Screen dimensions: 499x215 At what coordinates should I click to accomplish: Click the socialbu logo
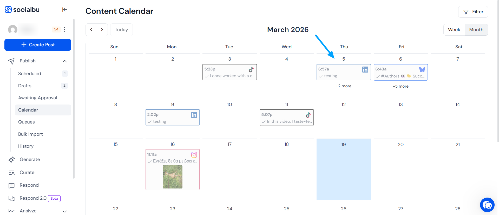click(22, 10)
